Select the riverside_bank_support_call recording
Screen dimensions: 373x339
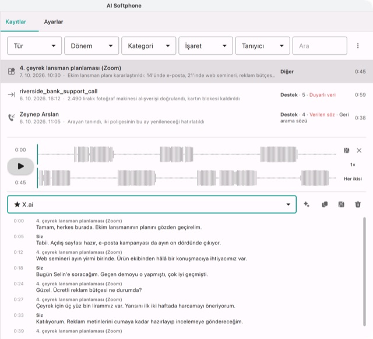pyautogui.click(x=186, y=95)
